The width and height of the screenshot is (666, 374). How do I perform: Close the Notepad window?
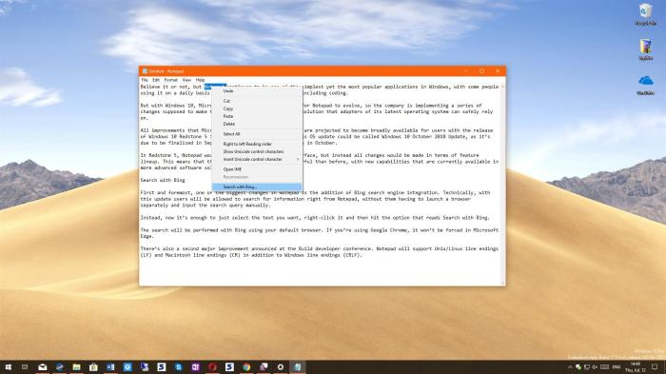498,71
